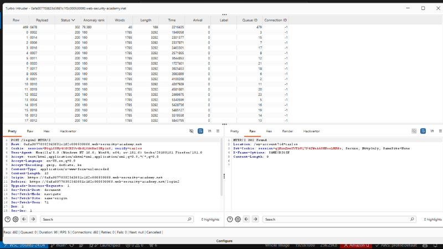Select result row with payload 0014

[x=146, y=38]
